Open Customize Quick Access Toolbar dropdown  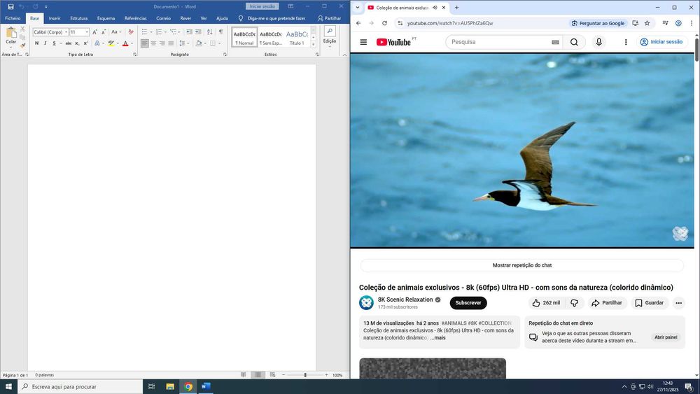click(x=46, y=7)
